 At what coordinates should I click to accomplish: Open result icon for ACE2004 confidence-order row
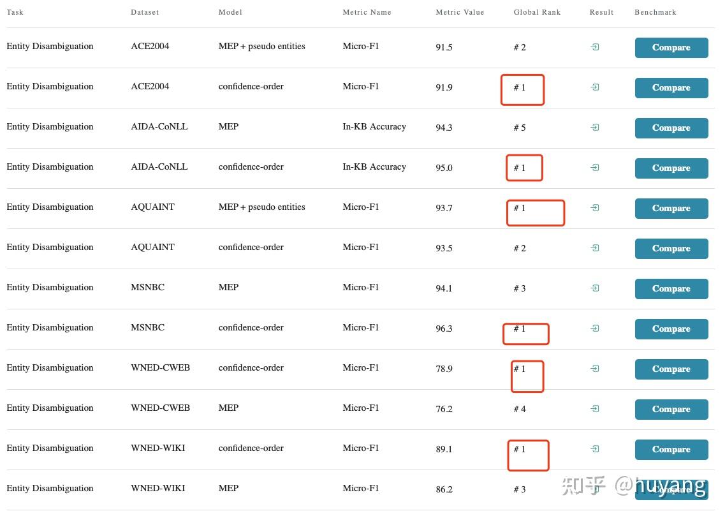[594, 87]
